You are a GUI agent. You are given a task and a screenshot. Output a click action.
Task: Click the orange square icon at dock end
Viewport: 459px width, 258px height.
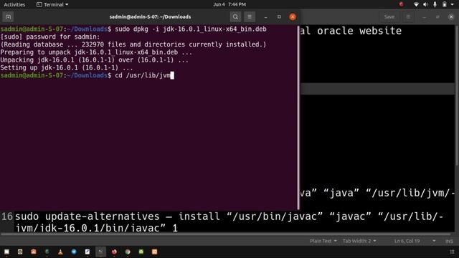pyautogui.click(x=155, y=252)
